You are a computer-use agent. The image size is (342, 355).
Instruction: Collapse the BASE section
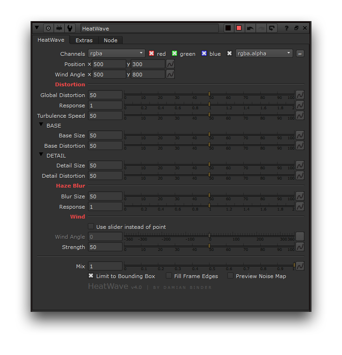[x=41, y=125]
